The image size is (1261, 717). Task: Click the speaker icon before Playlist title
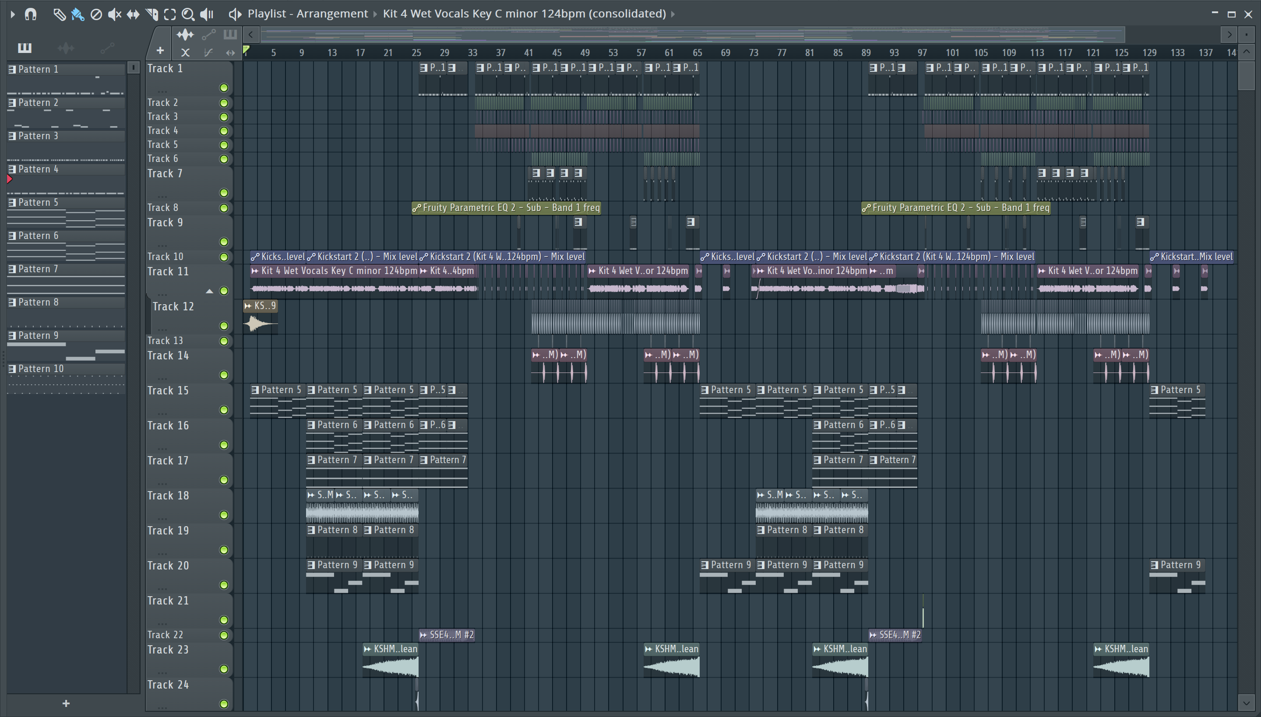[x=235, y=14]
